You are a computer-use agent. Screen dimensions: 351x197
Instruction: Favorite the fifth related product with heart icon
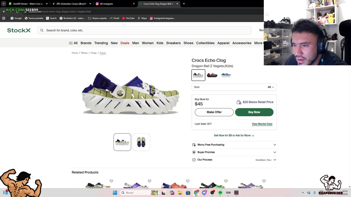coord(264,181)
